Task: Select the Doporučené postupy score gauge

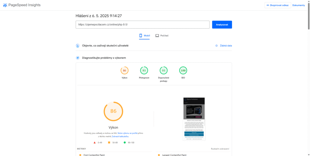Action: pyautogui.click(x=163, y=71)
